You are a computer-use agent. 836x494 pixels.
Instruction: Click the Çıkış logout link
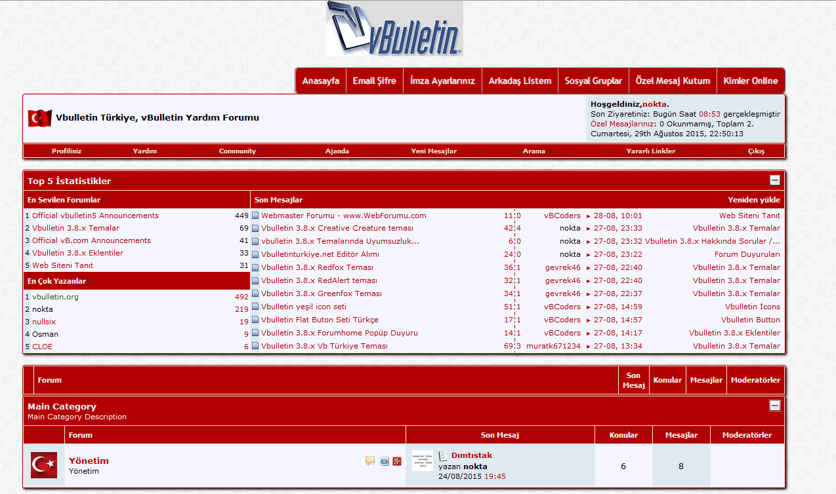pyautogui.click(x=756, y=151)
